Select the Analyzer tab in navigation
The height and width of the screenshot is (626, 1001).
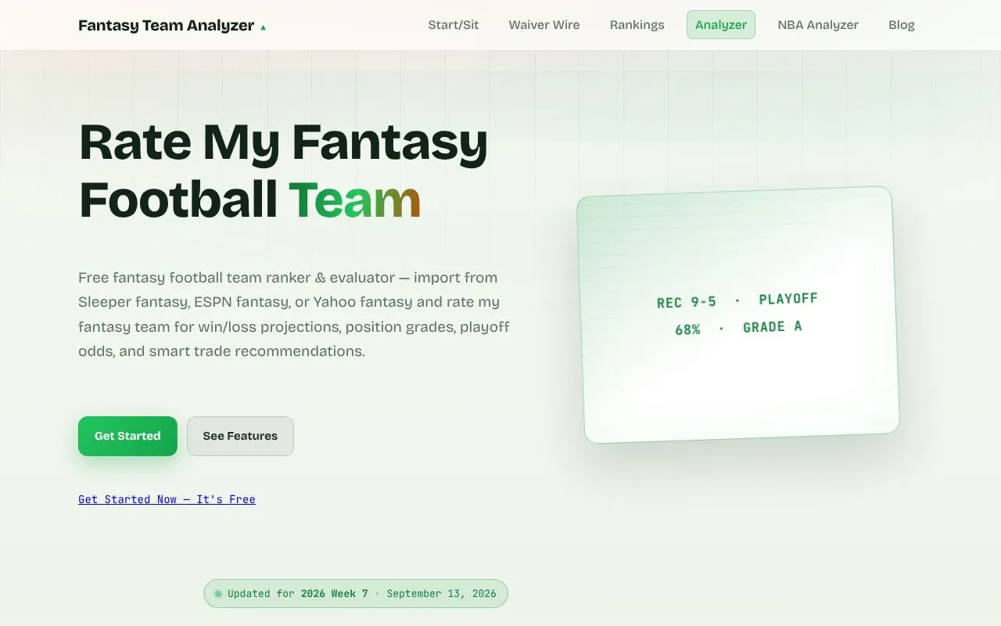point(721,25)
